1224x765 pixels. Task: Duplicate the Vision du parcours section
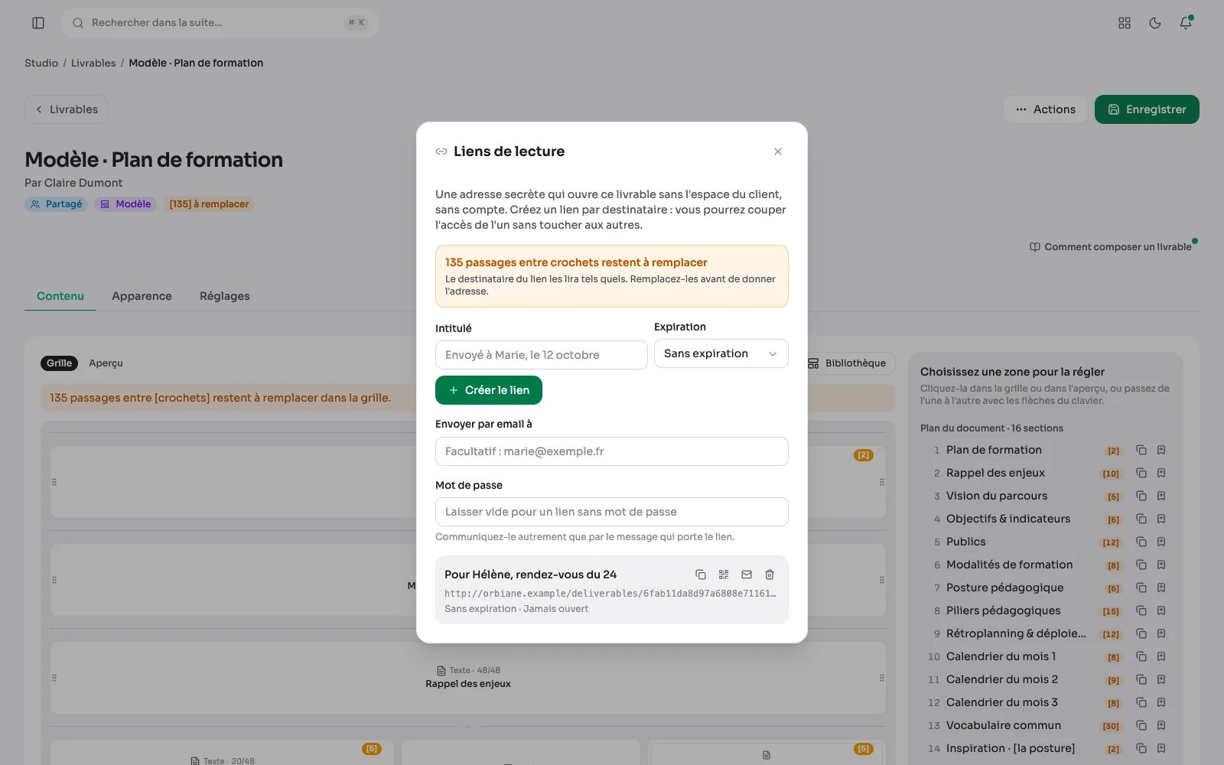(1141, 496)
